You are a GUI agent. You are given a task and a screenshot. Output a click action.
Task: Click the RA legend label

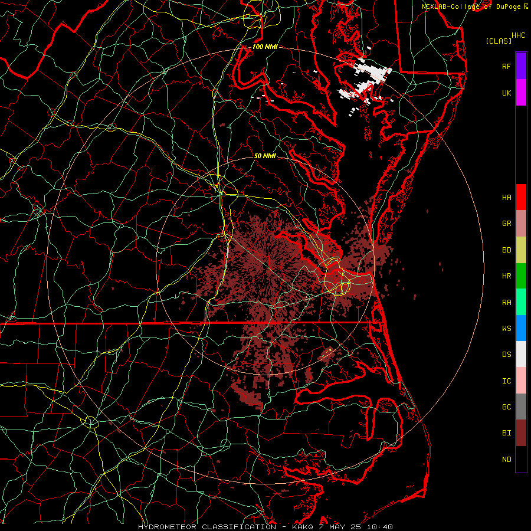pyautogui.click(x=507, y=303)
